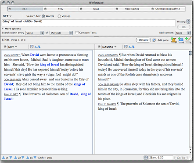
Task: Open the 2Chr. 28:27 (NET) reference link
Action: (12, 80)
